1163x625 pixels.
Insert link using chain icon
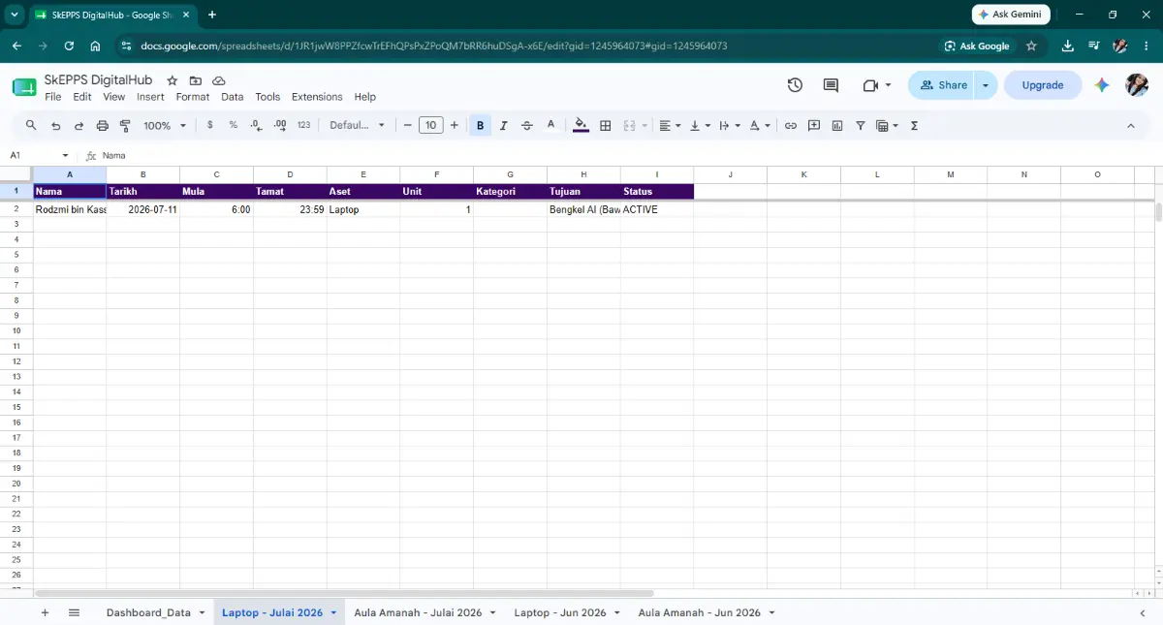point(791,125)
